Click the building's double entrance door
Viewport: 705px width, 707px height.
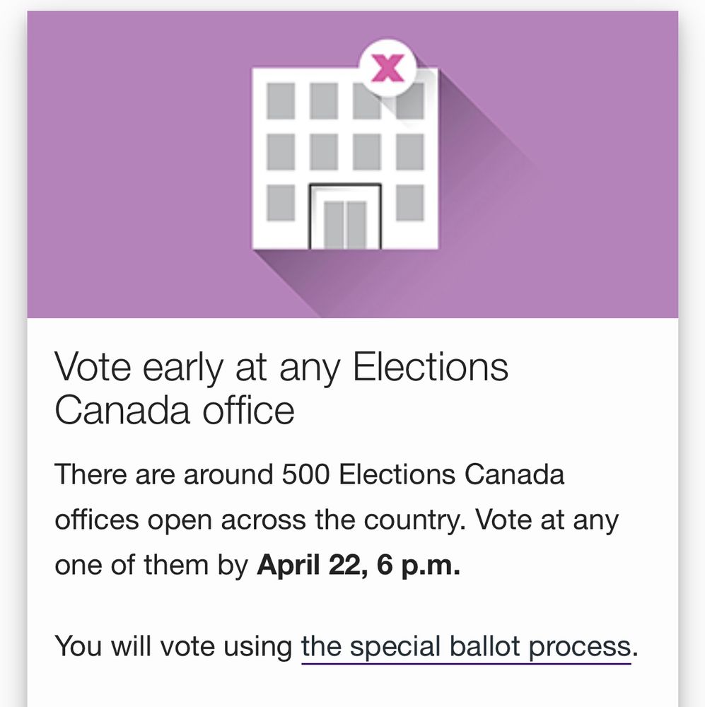345,216
